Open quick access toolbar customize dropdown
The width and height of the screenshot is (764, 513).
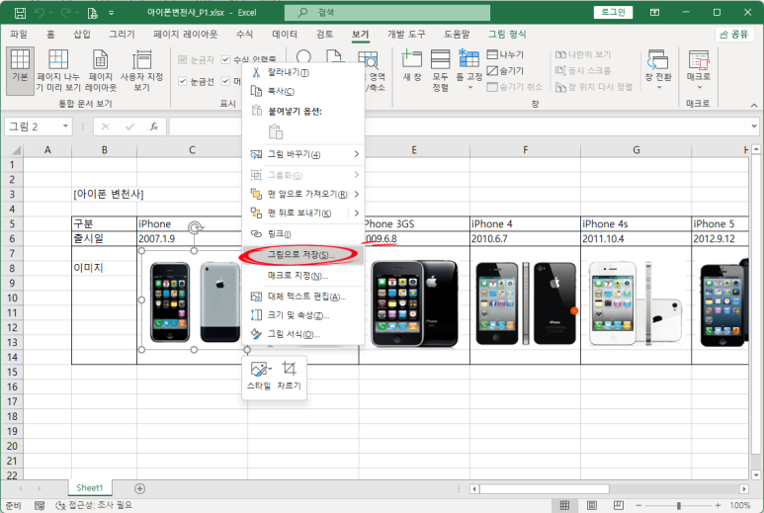point(111,13)
